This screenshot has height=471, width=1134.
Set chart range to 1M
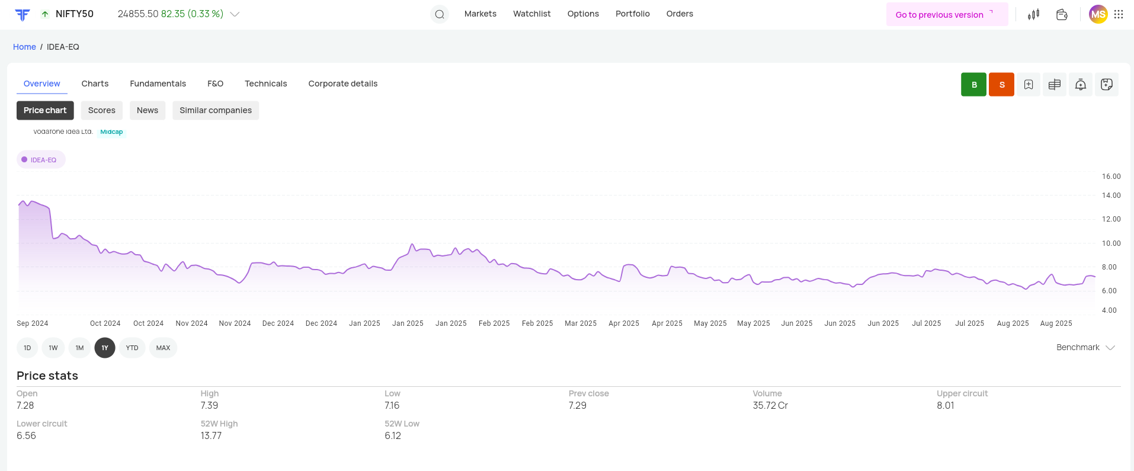point(79,348)
